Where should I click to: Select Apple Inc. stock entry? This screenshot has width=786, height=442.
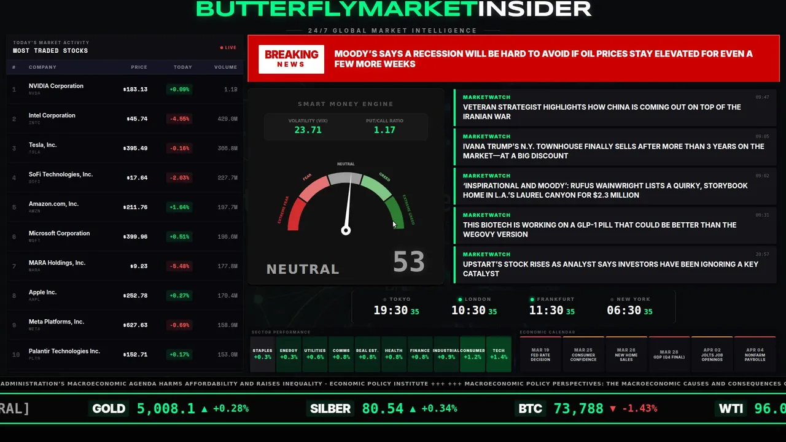[125, 295]
